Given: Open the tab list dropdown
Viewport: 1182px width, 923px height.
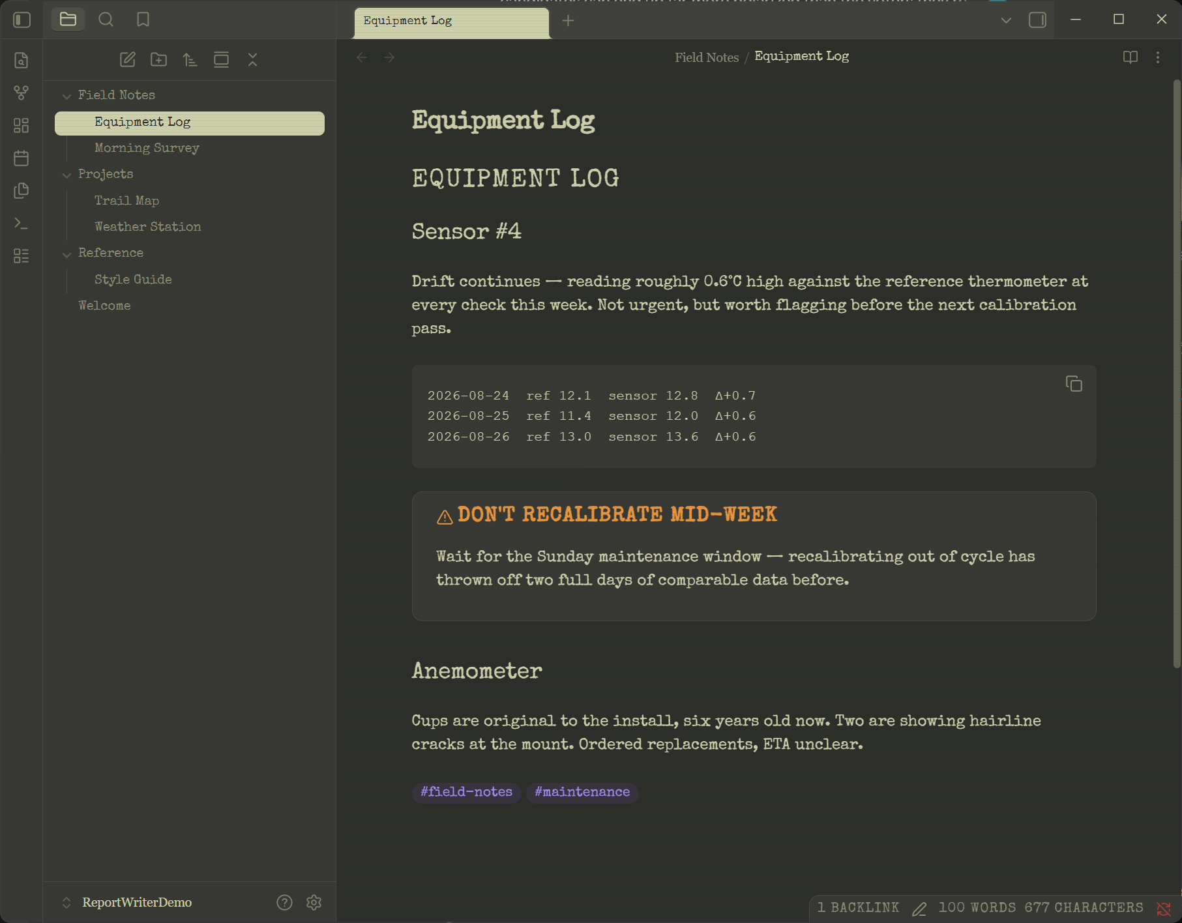Looking at the screenshot, I should 1006,21.
